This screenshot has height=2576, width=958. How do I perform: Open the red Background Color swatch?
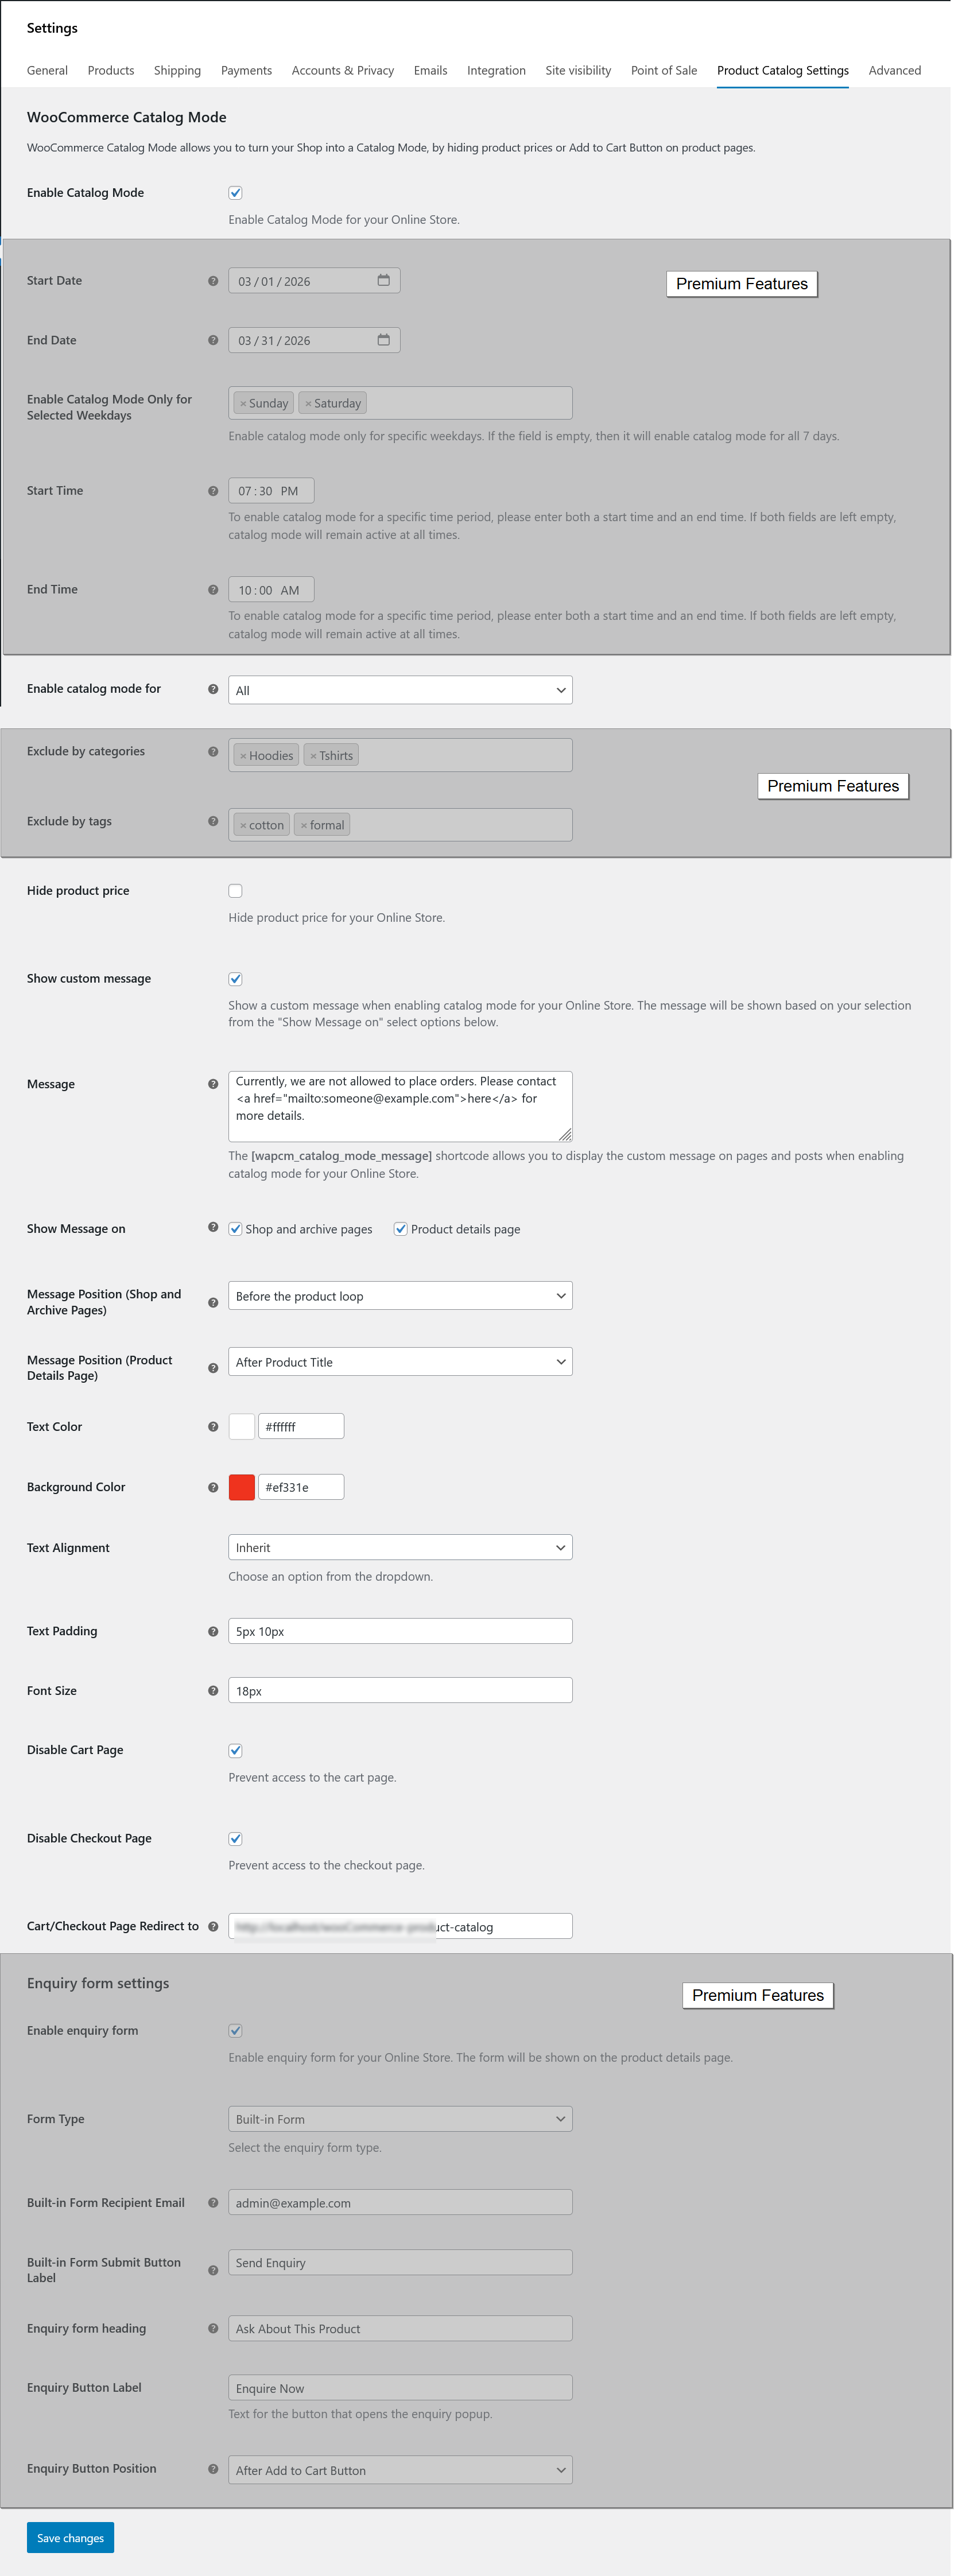click(x=242, y=1487)
